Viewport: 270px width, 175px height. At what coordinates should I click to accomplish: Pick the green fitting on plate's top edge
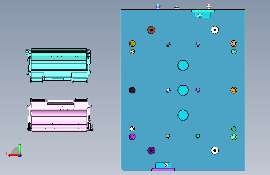click(177, 8)
